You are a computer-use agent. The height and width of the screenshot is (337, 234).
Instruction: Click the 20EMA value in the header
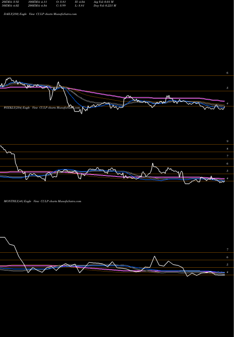point(10,2)
